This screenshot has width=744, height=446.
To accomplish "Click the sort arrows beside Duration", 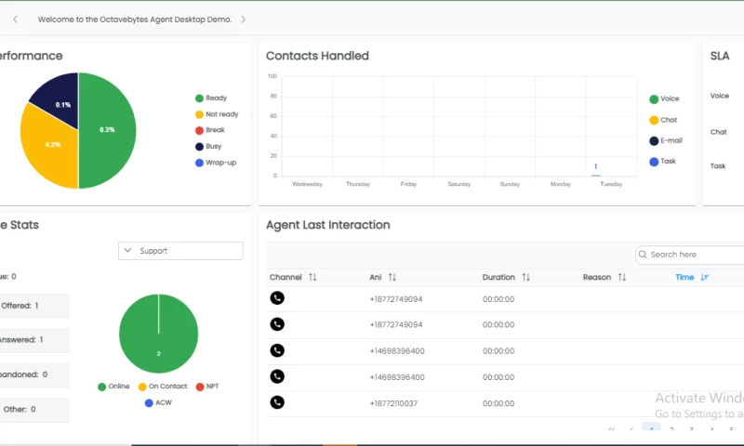I will click(525, 277).
